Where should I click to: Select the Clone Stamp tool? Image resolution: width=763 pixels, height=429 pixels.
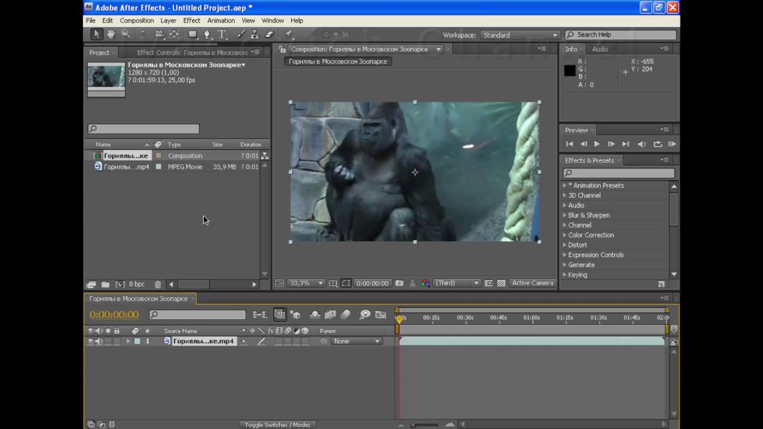pyautogui.click(x=255, y=35)
